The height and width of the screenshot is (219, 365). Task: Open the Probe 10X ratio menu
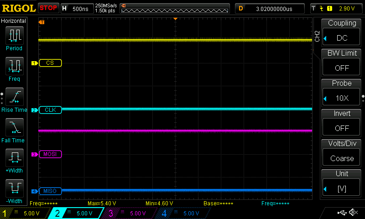341,98
